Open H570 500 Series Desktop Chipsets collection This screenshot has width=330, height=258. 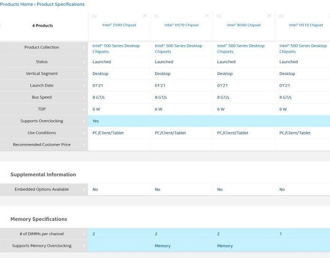click(179, 49)
